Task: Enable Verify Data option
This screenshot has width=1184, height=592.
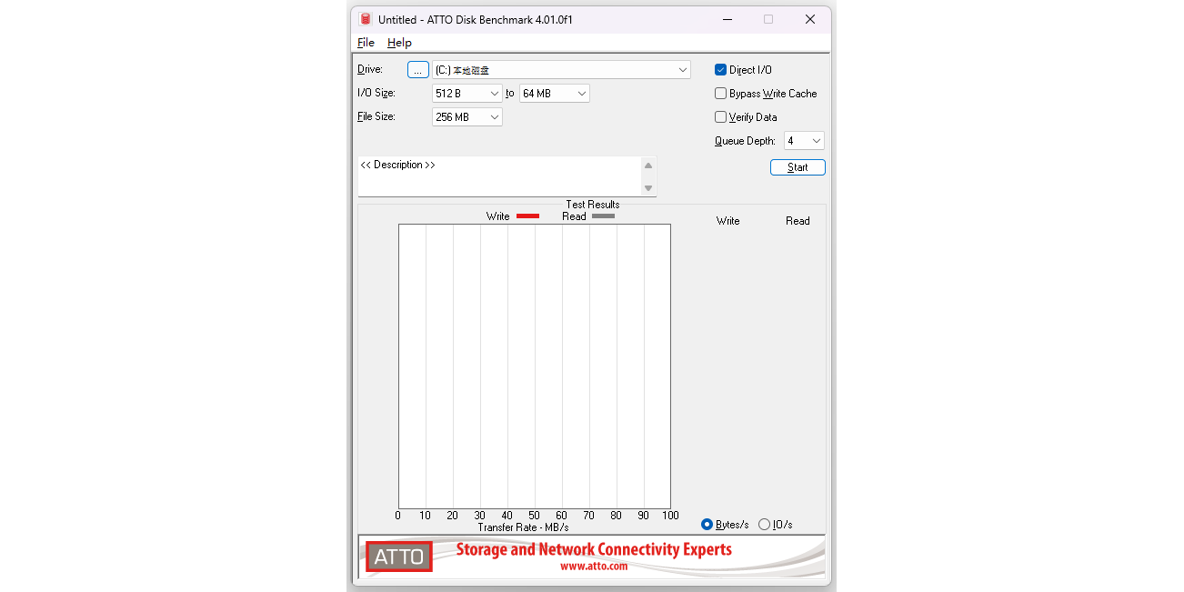Action: tap(720, 117)
